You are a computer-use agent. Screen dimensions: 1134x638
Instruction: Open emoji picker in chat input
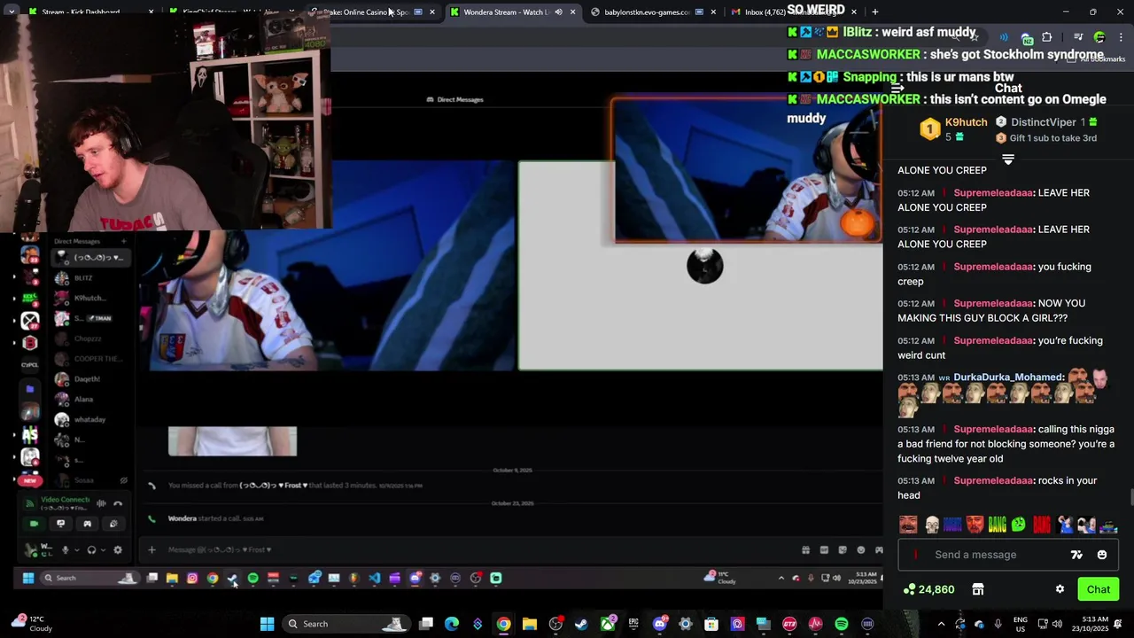point(1102,555)
